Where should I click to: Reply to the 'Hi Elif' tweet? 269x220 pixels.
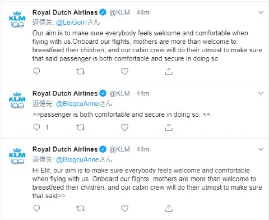pos(36,208)
